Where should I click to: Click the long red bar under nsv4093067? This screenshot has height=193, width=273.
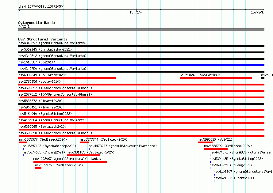tap(70, 162)
